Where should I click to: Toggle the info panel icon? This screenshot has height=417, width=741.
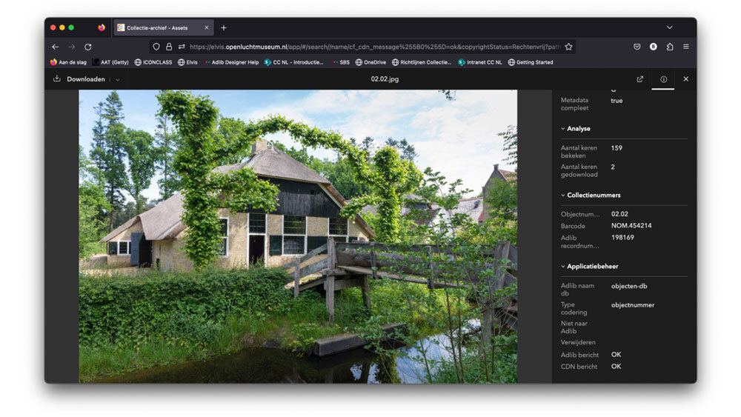[x=663, y=79]
